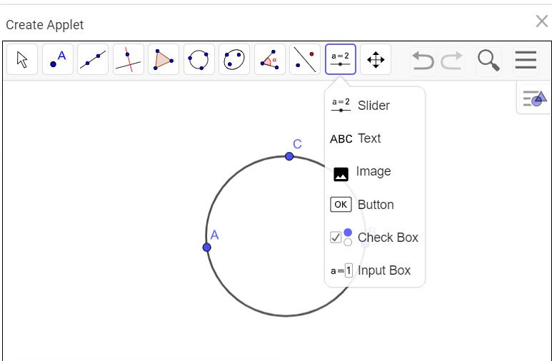Select the Perpendicular Line tool
The width and height of the screenshot is (552, 361).
(x=129, y=59)
